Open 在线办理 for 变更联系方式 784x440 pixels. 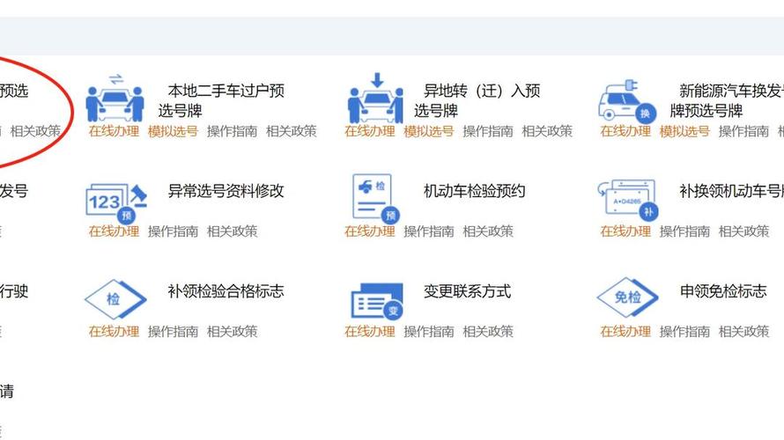coord(370,331)
